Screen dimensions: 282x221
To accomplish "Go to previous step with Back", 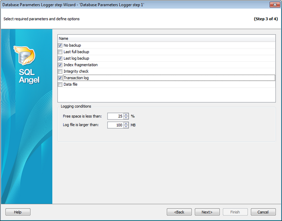I will 179,212.
